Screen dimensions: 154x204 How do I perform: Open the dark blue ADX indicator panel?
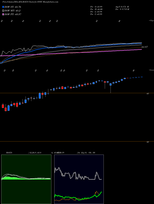coord(79,179)
